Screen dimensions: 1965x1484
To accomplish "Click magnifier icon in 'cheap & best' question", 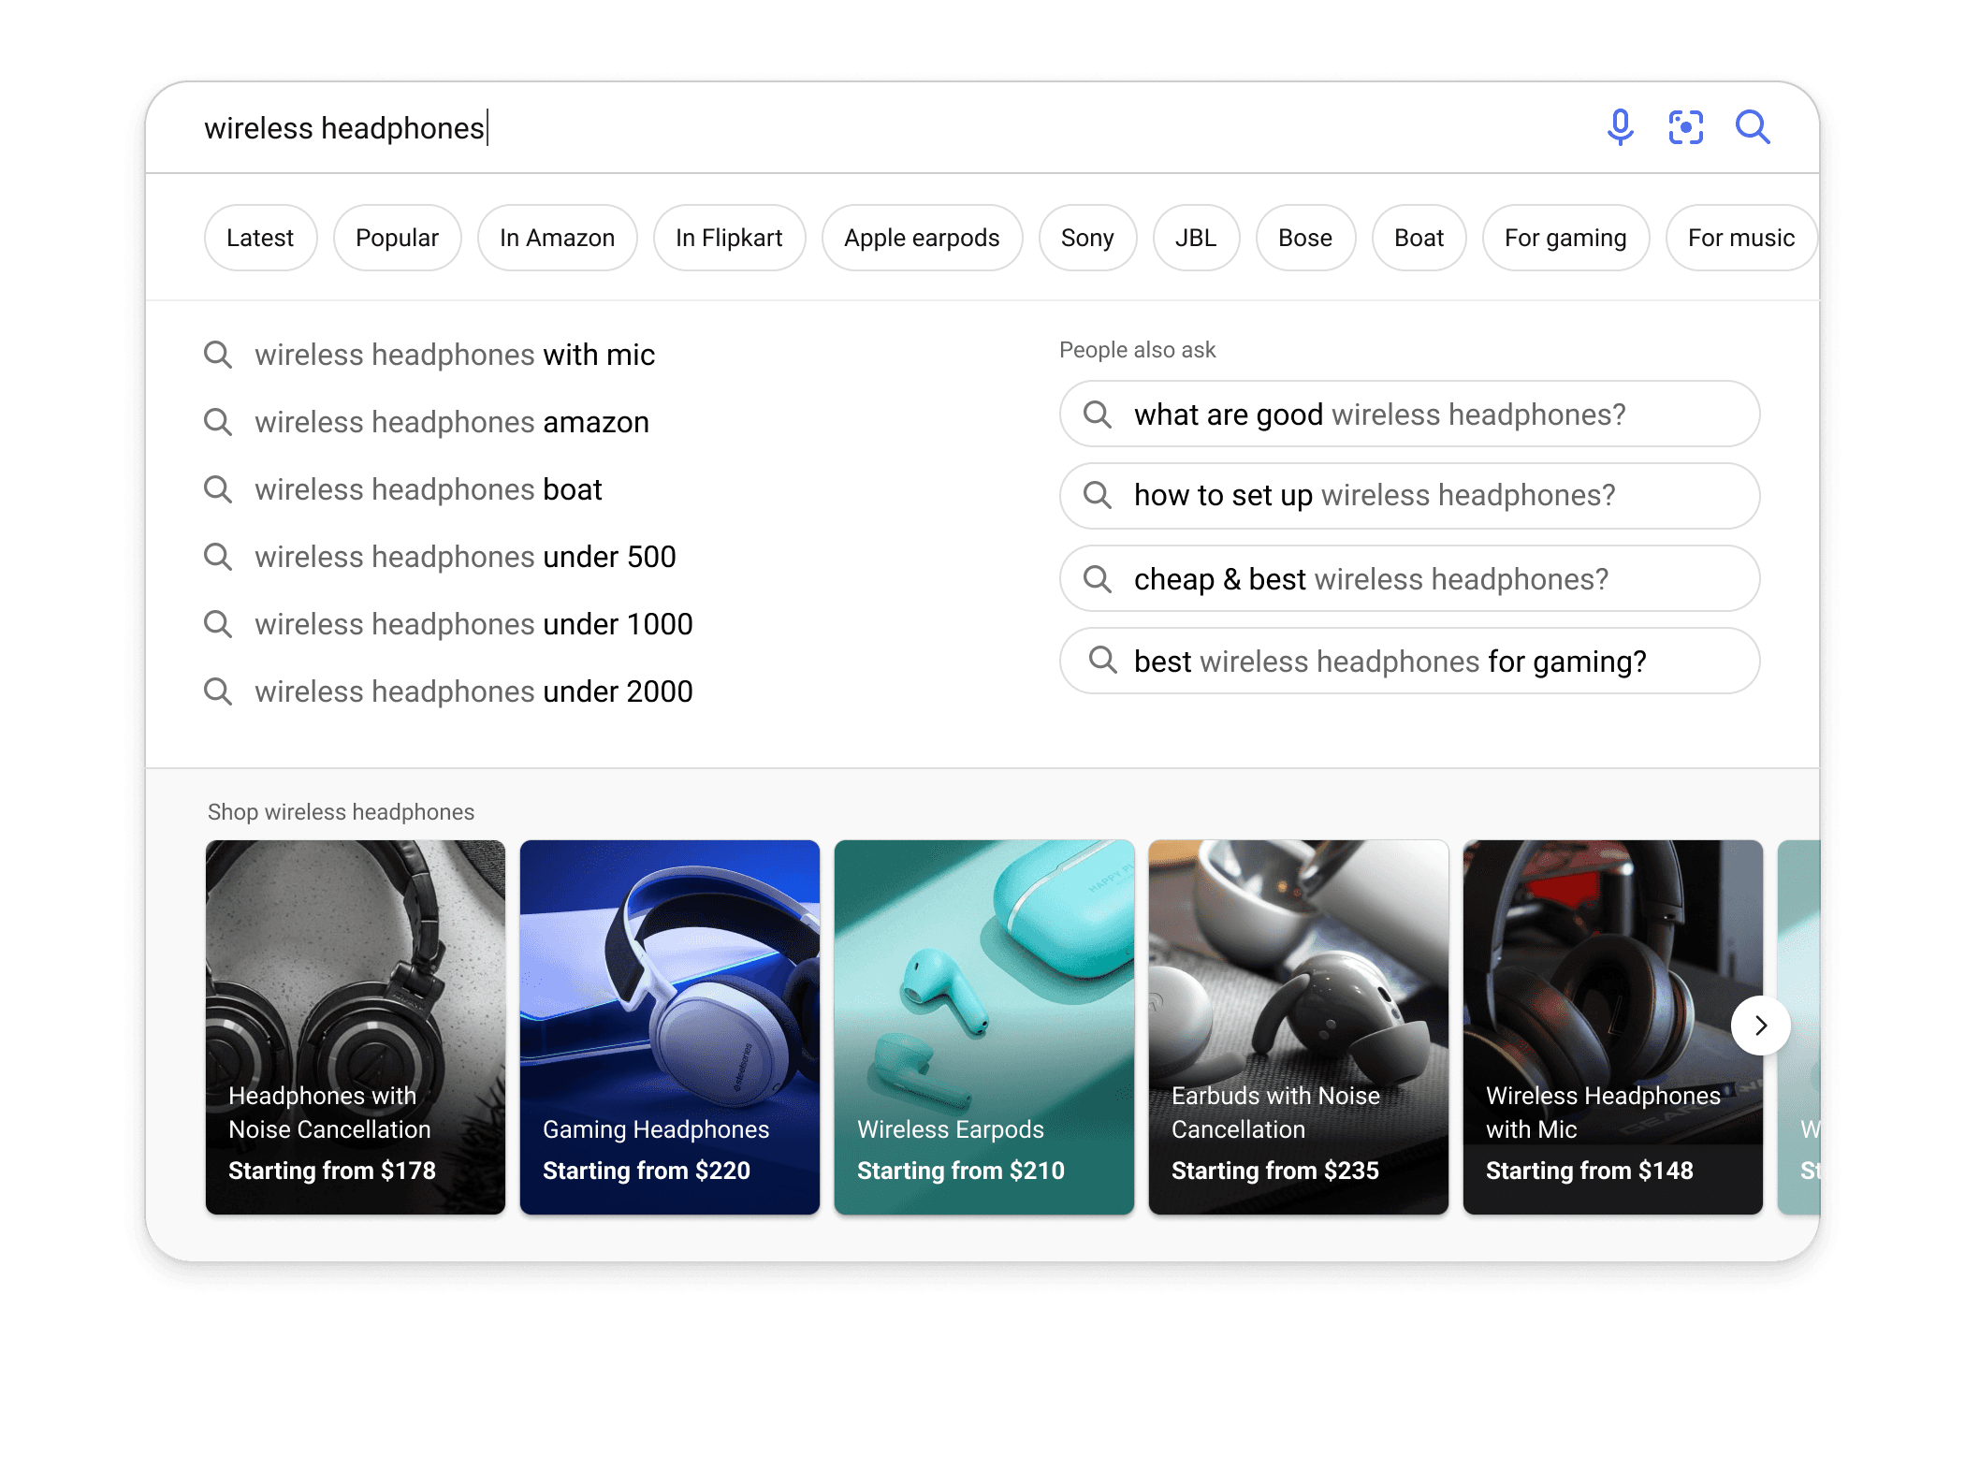I will click(x=1098, y=579).
